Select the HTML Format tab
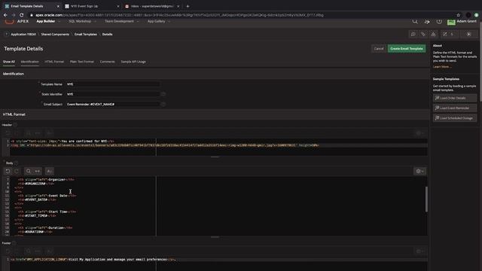This screenshot has height=271, width=482. coord(54,62)
